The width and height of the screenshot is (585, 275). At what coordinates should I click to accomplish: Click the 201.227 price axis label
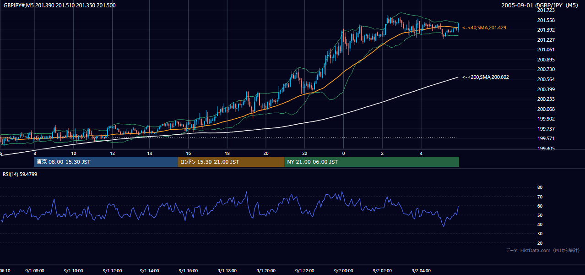point(546,40)
